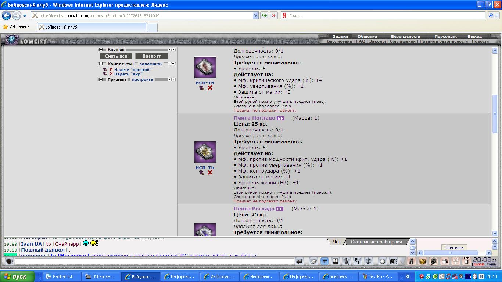502x282 pixels.
Task: Open the Безопасность top menu
Action: pyautogui.click(x=405, y=36)
